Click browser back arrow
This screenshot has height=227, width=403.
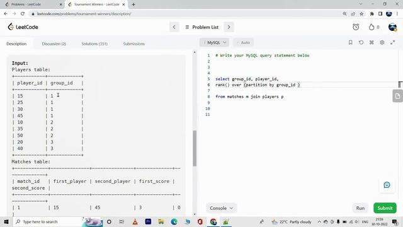click(6, 14)
